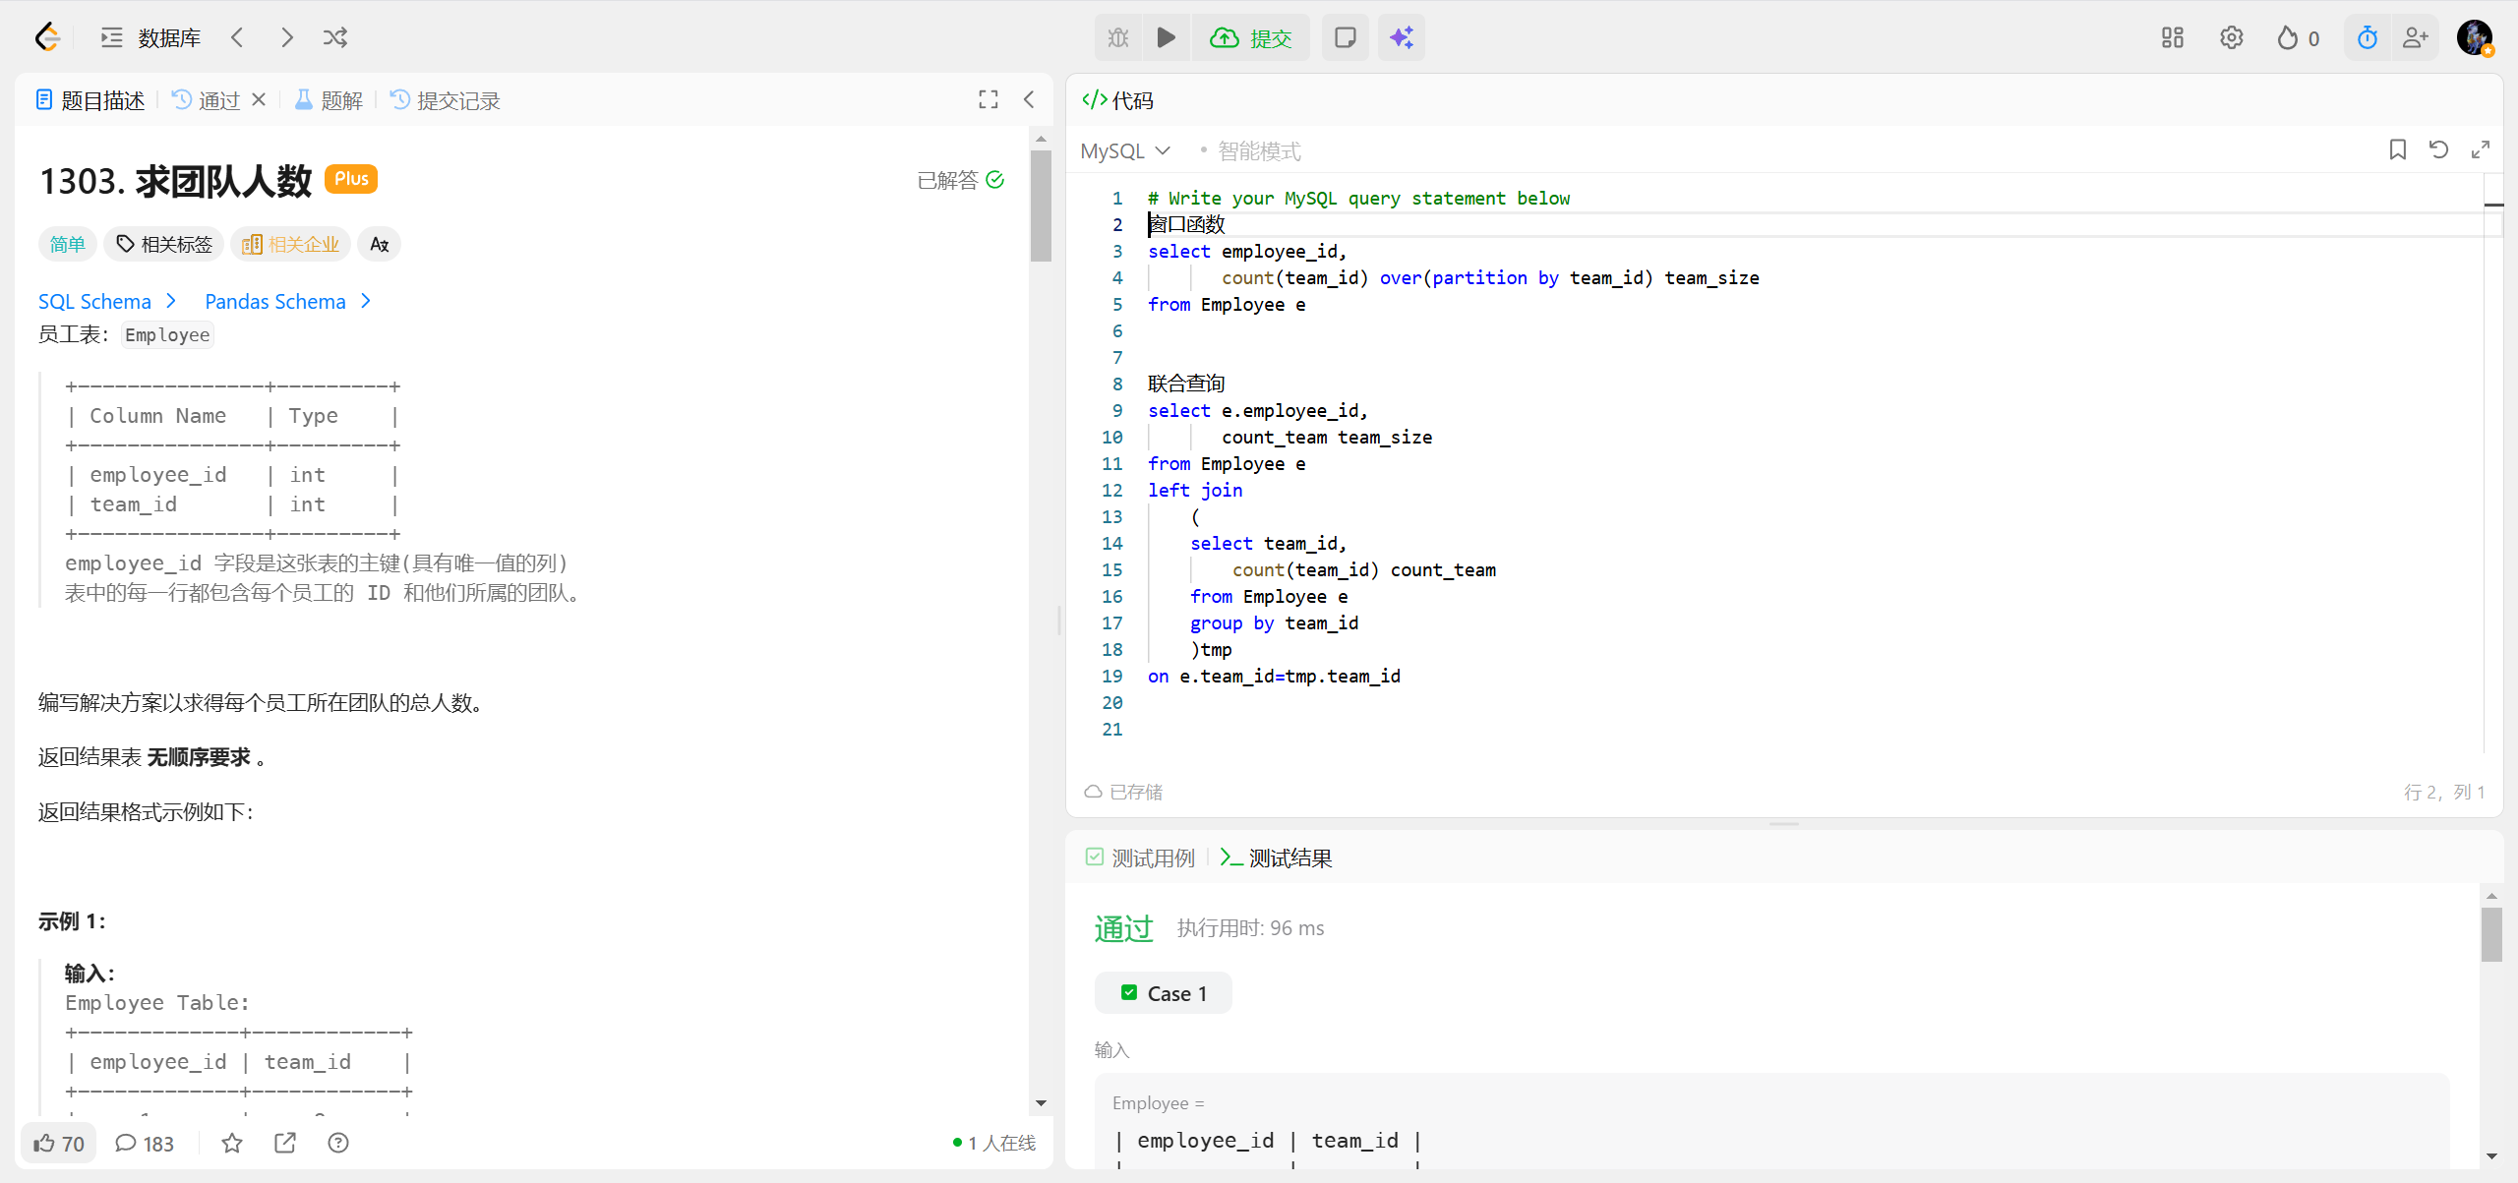Open the notes sticky icon

point(1345,37)
